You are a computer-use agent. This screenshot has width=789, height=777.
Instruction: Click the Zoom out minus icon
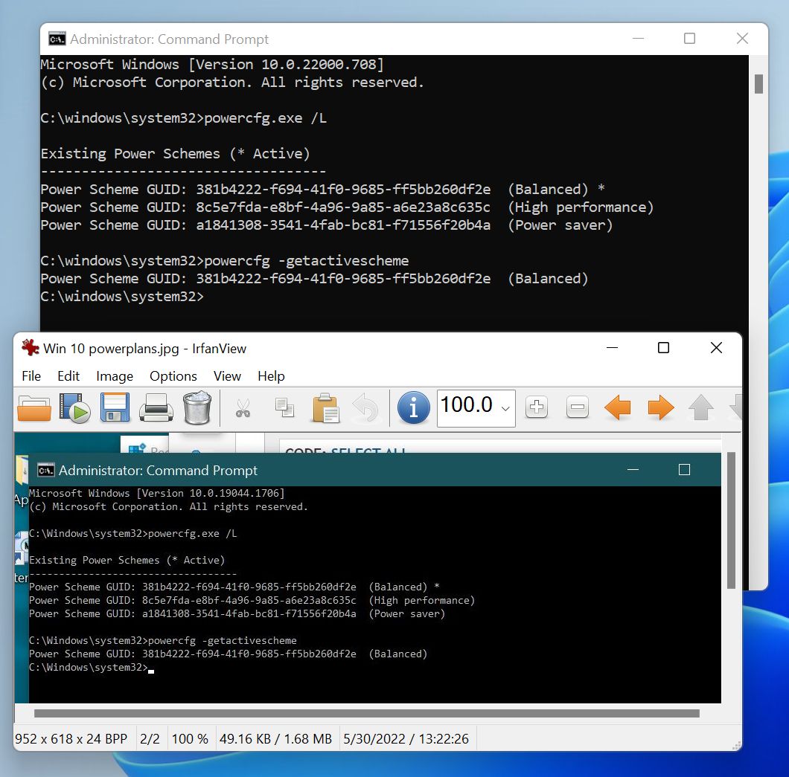coord(577,407)
